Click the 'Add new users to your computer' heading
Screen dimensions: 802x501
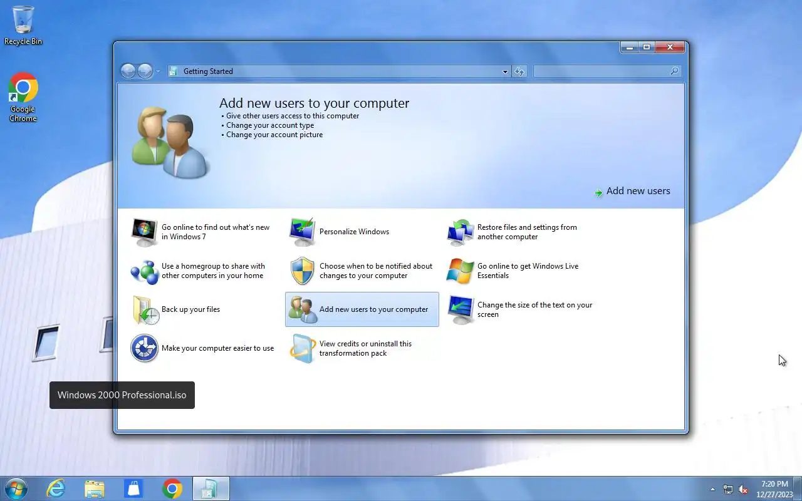pyautogui.click(x=314, y=103)
